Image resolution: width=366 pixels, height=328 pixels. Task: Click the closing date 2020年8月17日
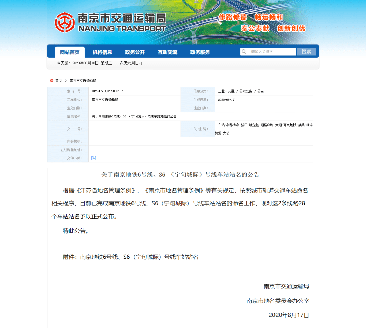pos(289,315)
